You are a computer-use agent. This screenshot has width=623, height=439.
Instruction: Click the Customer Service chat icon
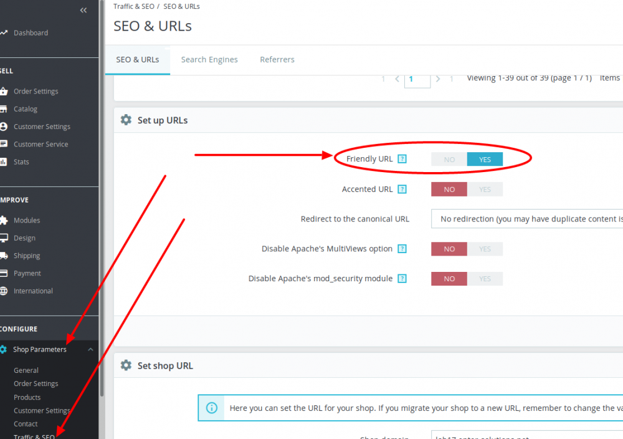(x=4, y=144)
